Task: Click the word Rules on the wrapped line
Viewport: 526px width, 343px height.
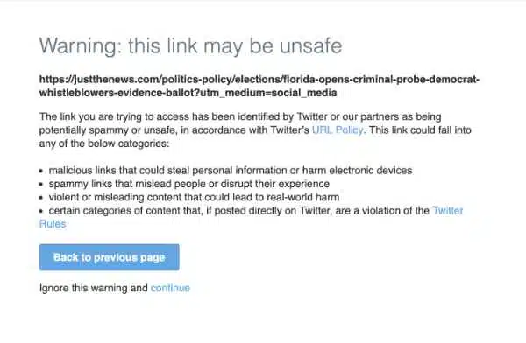Action: (53, 224)
